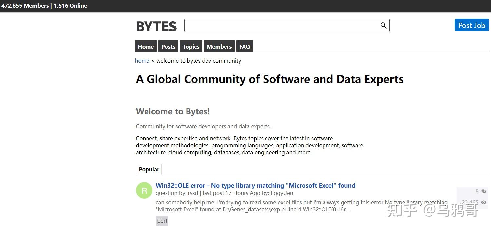The image size is (491, 230).
Task: Click the home breadcrumb link
Action: pyautogui.click(x=142, y=61)
